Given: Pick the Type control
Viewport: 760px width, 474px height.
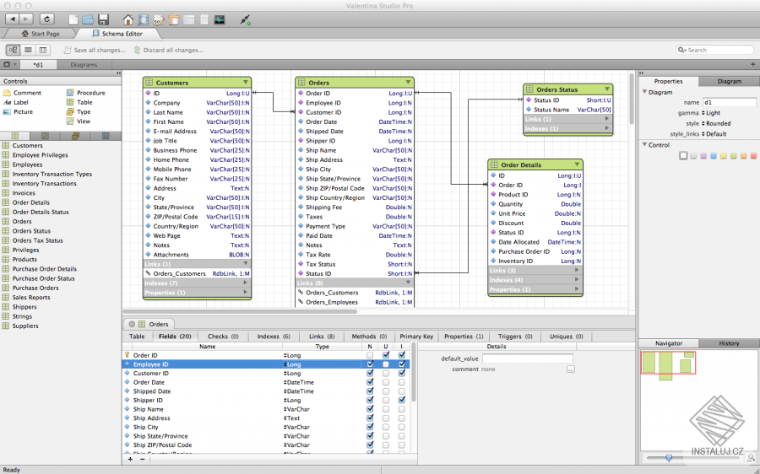Looking at the screenshot, I should (78, 112).
